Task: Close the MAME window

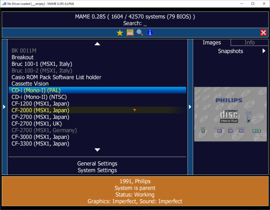Action: pos(264,4)
